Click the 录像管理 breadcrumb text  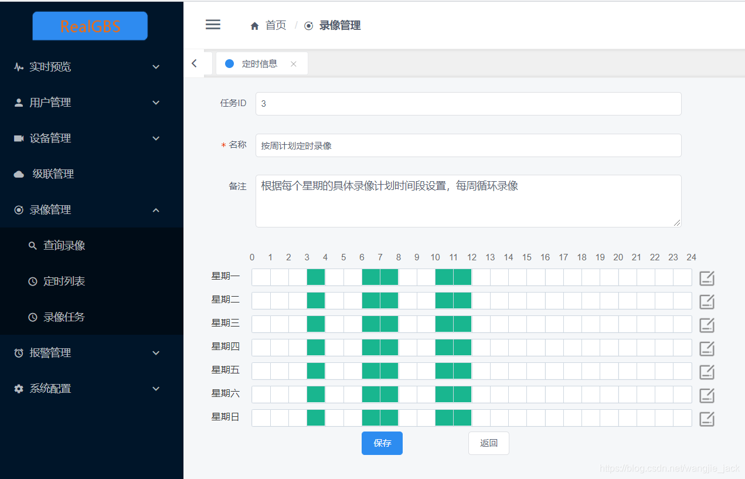click(340, 25)
